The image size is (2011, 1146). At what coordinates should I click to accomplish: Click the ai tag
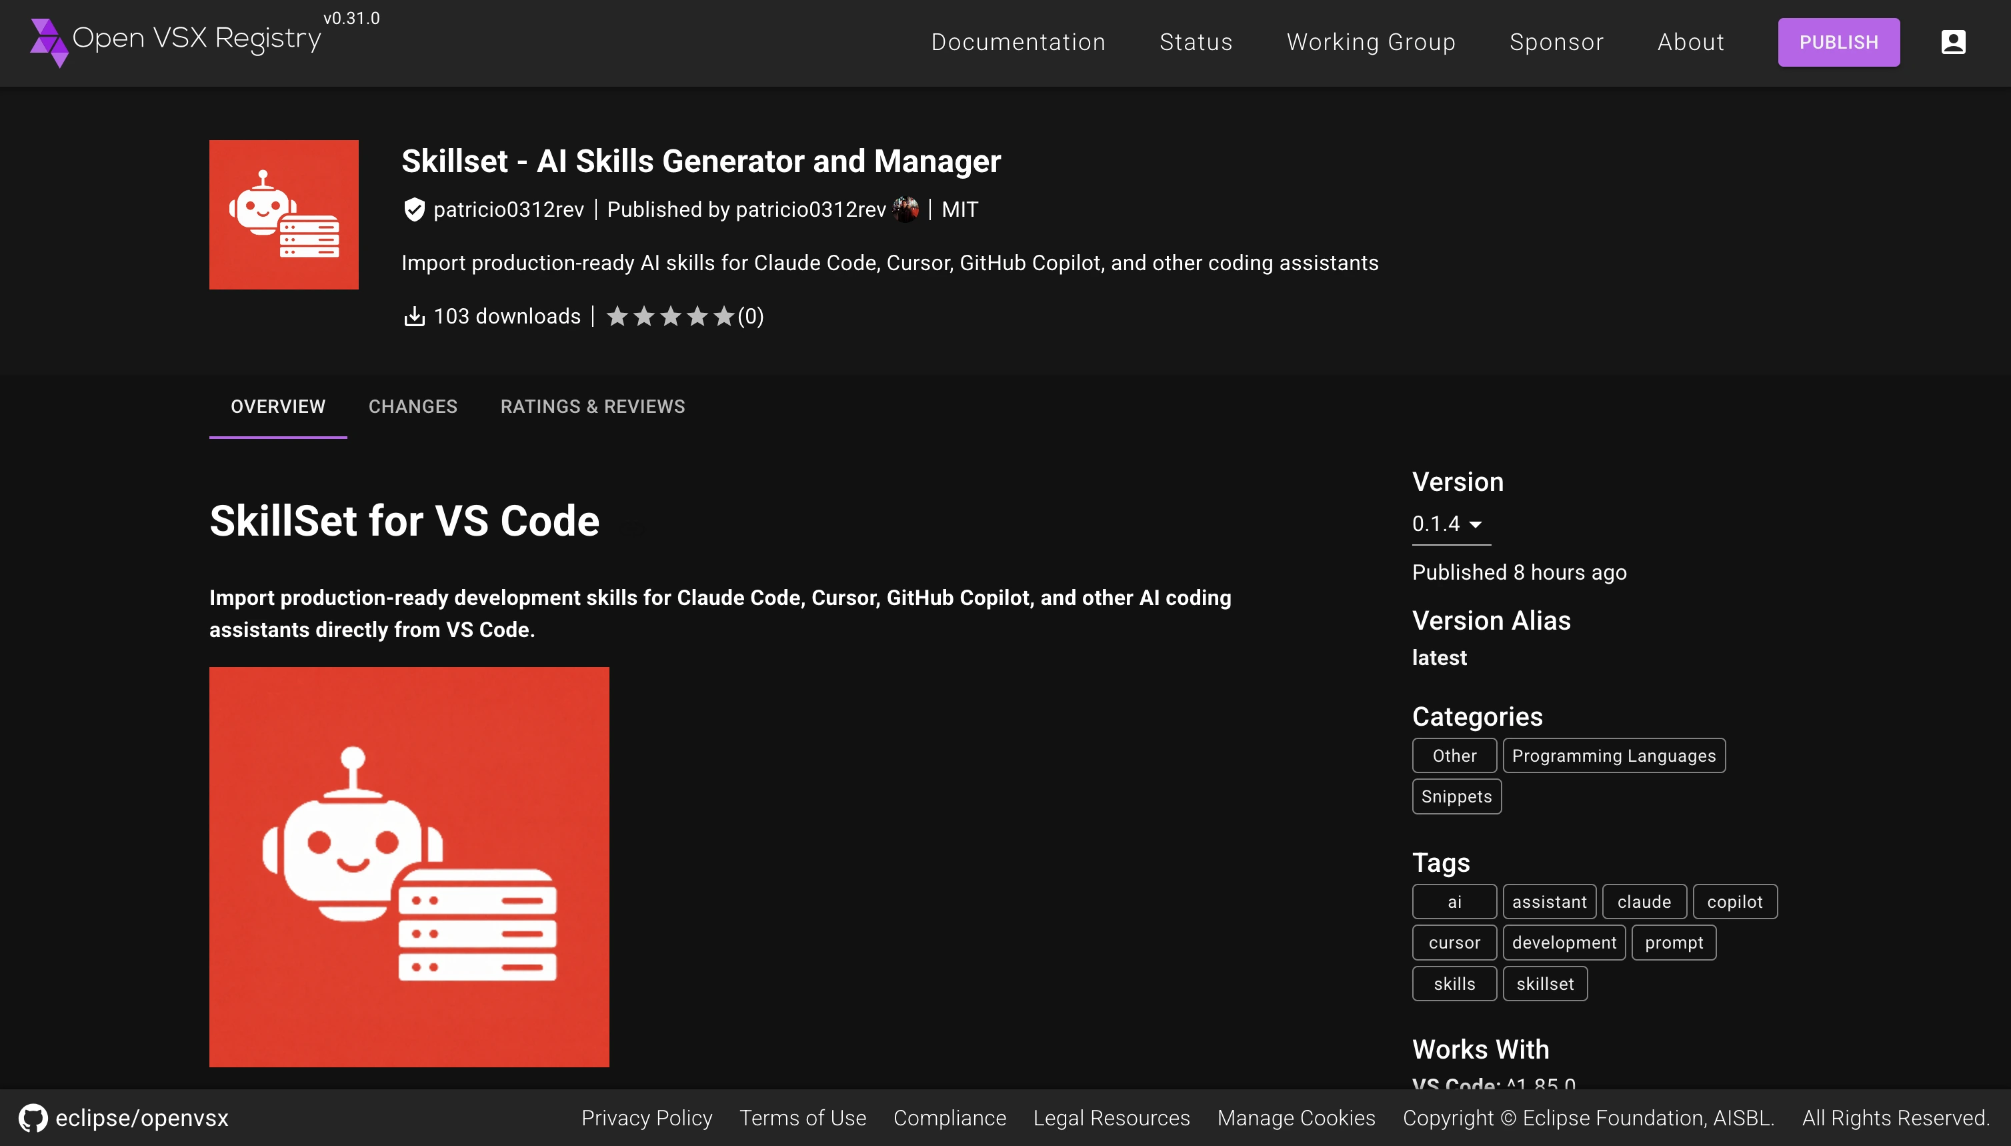tap(1454, 902)
